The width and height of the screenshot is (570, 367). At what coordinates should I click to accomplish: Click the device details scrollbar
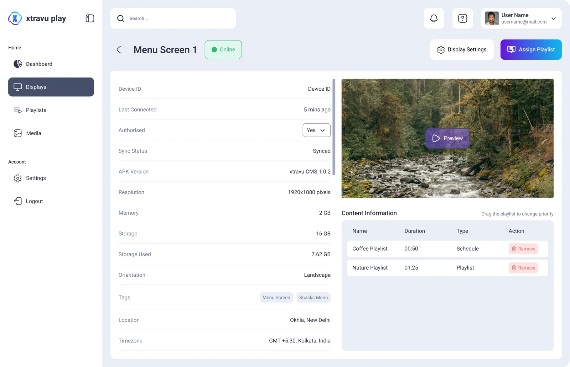tap(333, 127)
